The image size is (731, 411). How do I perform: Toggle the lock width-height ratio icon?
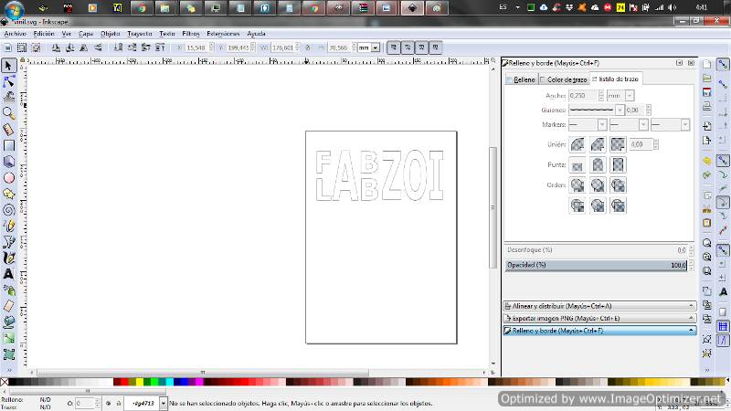pyautogui.click(x=308, y=47)
